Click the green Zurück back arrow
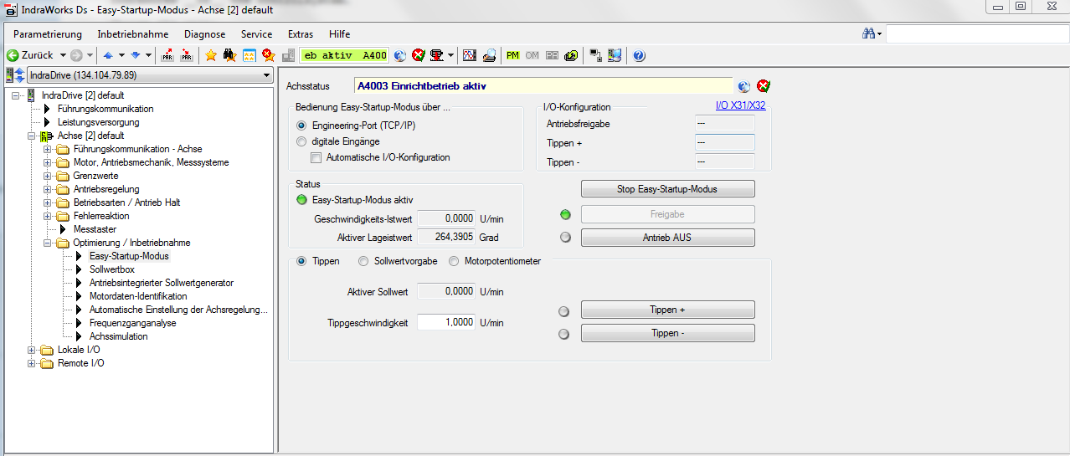The width and height of the screenshot is (1070, 456). 13,55
